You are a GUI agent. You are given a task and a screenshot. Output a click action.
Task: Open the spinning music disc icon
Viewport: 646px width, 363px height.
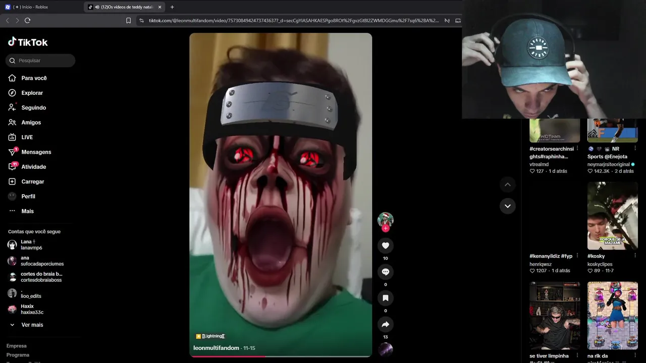click(386, 349)
